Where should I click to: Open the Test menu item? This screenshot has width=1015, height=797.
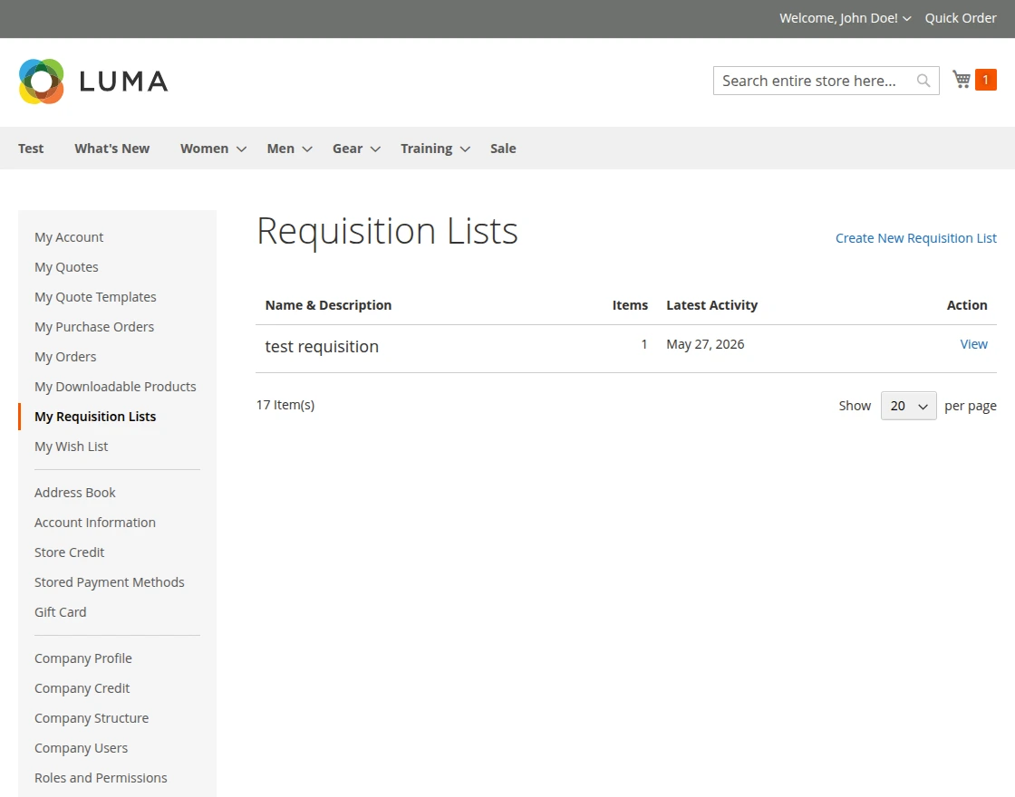31,149
